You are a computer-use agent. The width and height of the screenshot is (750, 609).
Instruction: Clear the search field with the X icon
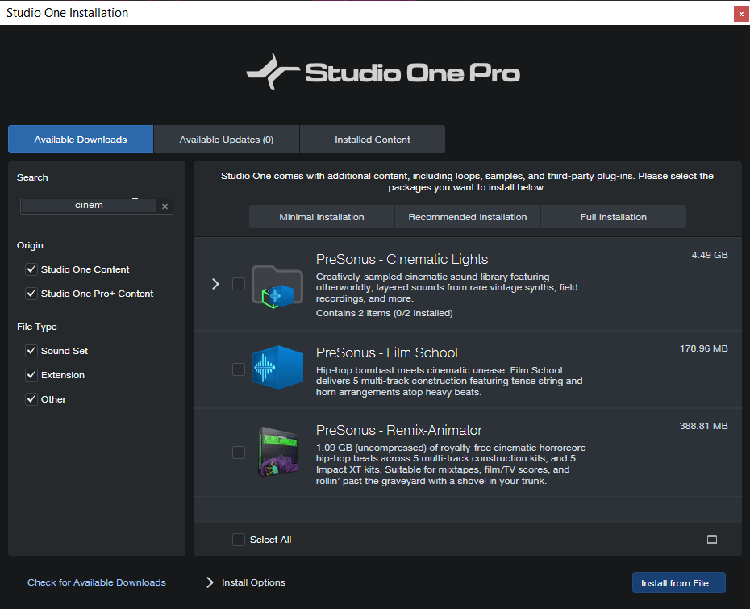(165, 206)
